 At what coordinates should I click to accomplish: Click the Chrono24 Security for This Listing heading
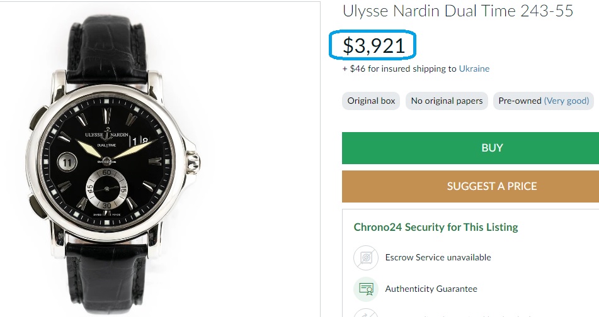click(436, 227)
